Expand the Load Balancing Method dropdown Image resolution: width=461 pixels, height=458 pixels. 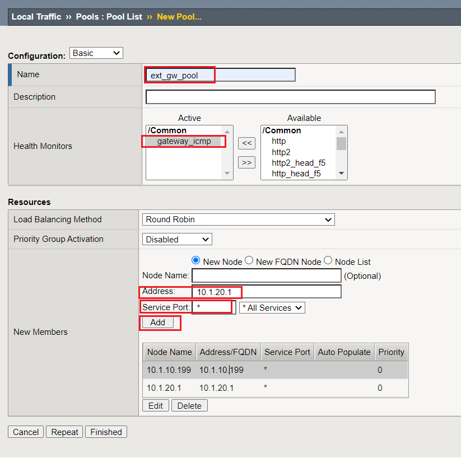pos(239,219)
